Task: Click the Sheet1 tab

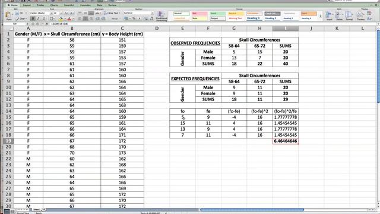Action: tap(37, 209)
